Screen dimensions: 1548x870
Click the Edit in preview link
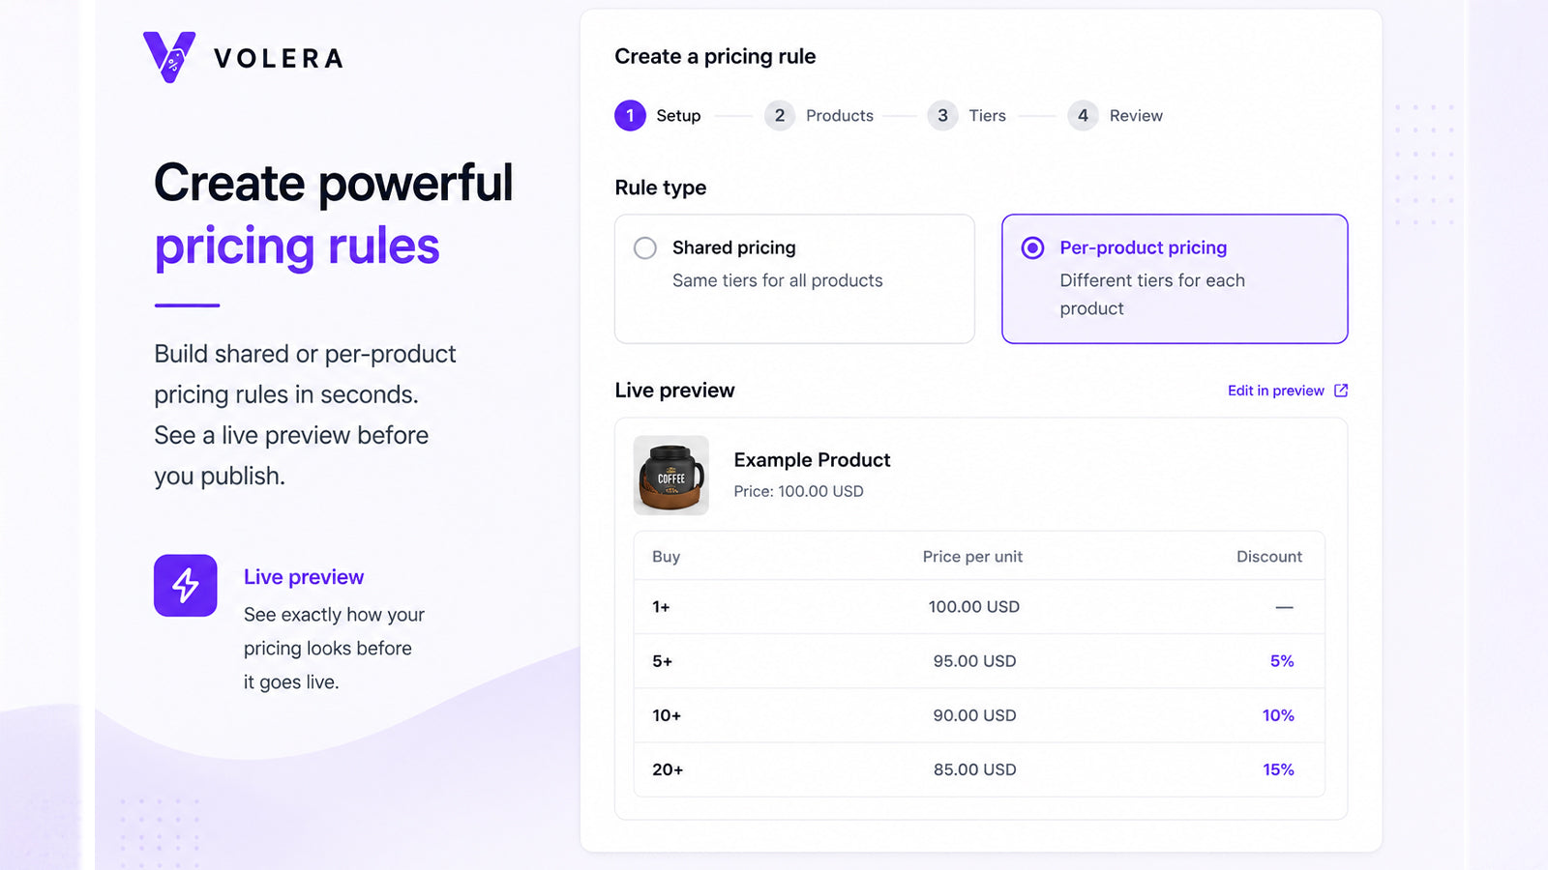tap(1275, 391)
